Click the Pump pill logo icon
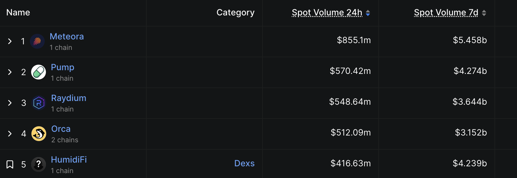Image resolution: width=517 pixels, height=178 pixels. coord(39,72)
